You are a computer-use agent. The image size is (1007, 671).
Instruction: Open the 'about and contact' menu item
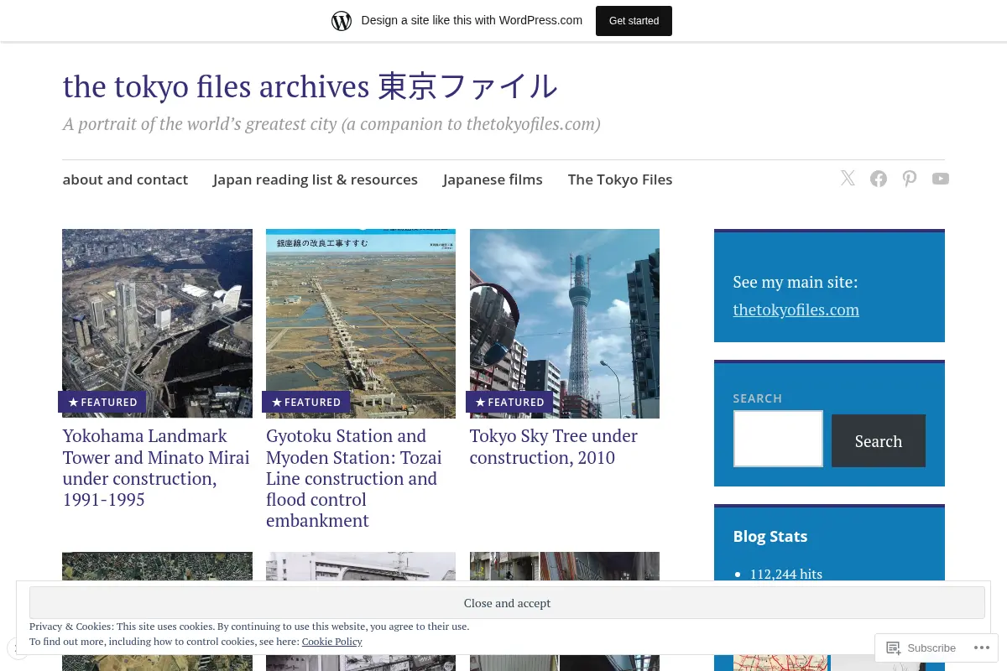125,179
